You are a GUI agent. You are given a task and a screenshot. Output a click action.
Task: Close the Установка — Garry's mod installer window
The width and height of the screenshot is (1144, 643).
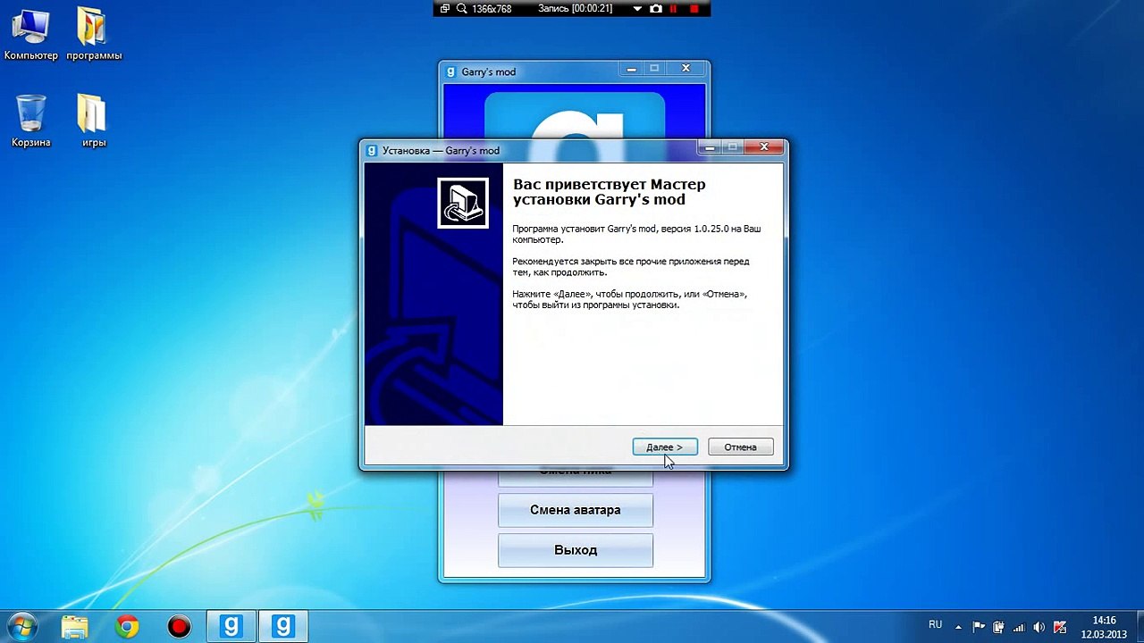click(x=763, y=147)
